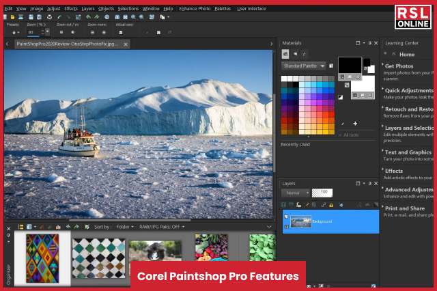Click the Undo arrow in the toolbar
Screen dimensions: 437x291
pyautogui.click(x=59, y=17)
